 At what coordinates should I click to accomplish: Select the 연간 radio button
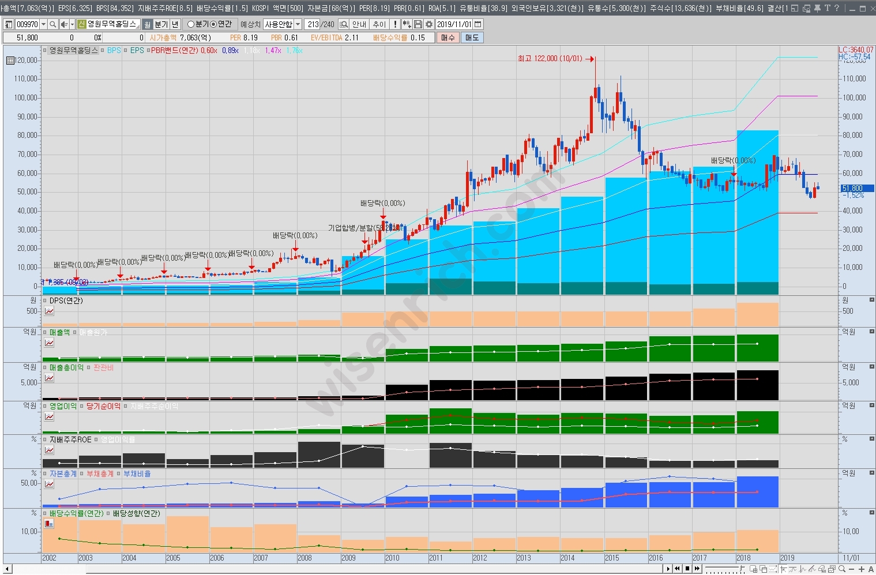point(213,24)
